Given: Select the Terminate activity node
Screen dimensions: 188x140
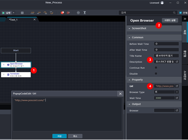Looking at the screenshot, I should (x=16, y=75).
